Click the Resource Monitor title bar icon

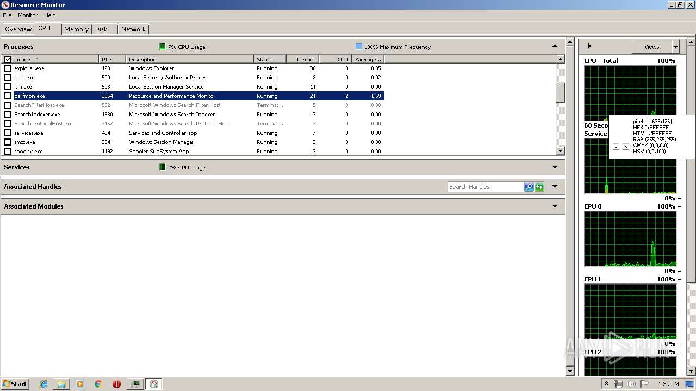point(5,5)
